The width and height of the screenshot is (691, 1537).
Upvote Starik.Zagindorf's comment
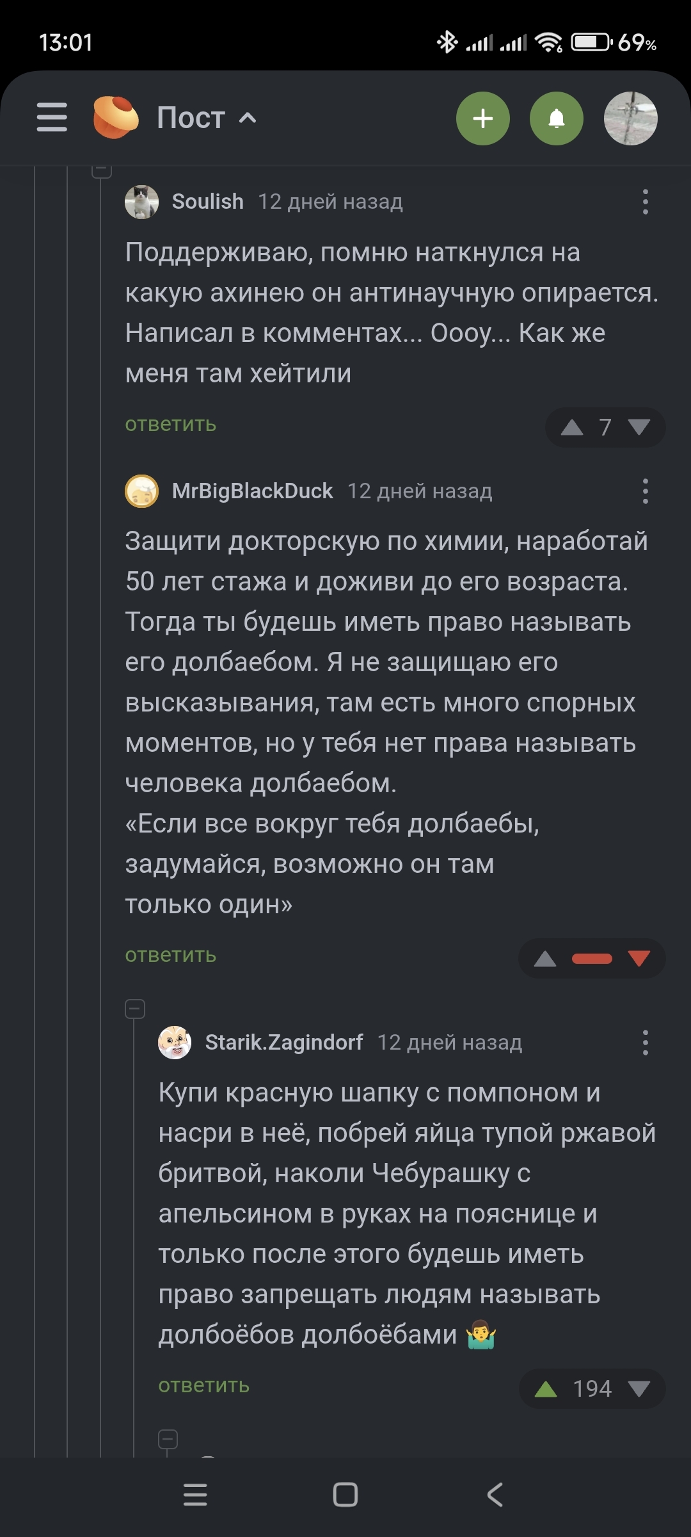545,1389
